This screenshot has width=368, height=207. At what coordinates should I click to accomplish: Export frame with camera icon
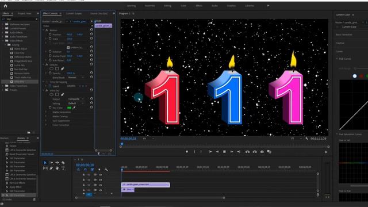[262, 152]
